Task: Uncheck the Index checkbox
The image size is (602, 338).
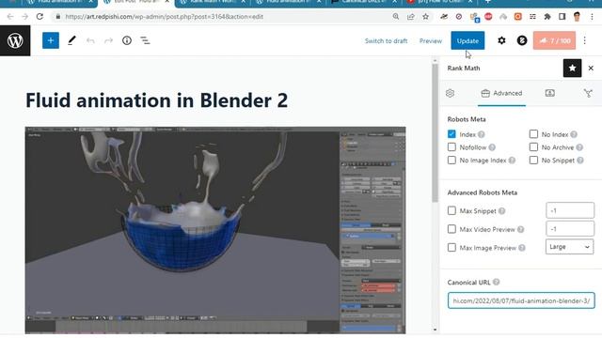Action: coord(451,134)
